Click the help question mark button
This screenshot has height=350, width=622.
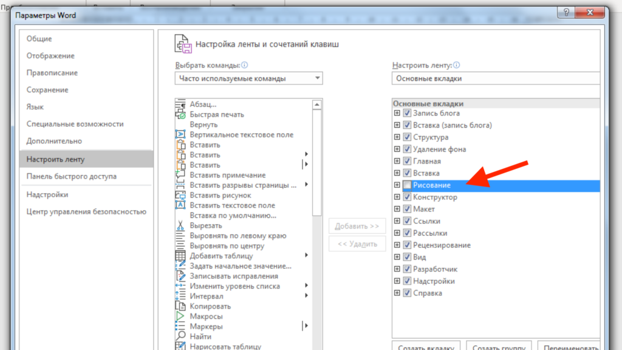coord(567,12)
